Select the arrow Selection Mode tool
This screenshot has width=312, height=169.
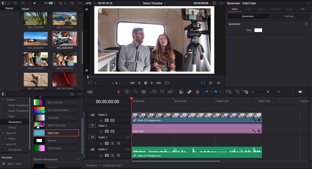(119, 92)
